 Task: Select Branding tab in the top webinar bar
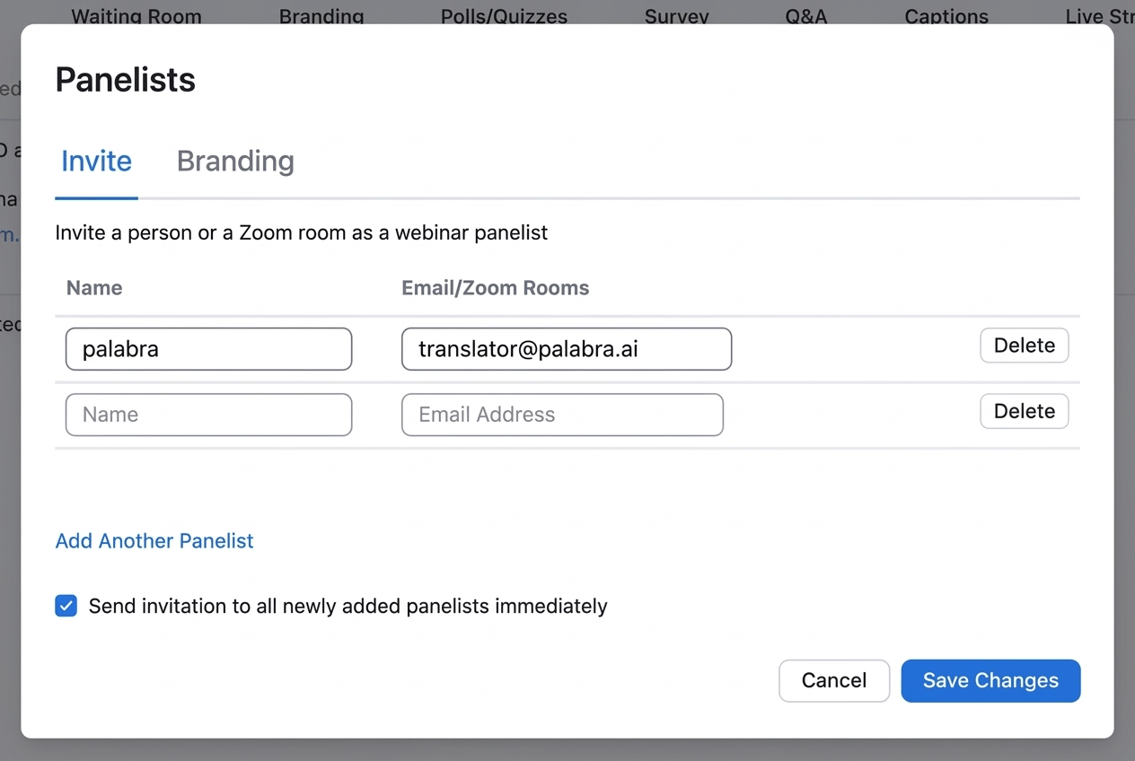click(321, 16)
